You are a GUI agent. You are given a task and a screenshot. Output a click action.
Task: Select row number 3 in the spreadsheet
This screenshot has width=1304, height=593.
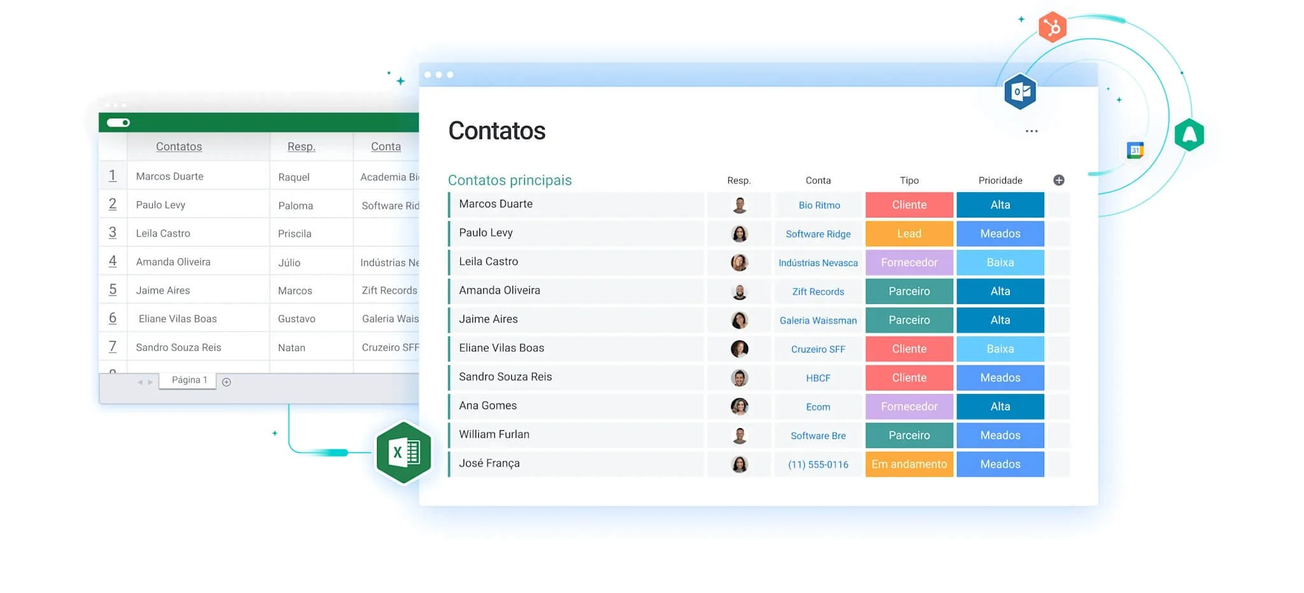coord(113,233)
